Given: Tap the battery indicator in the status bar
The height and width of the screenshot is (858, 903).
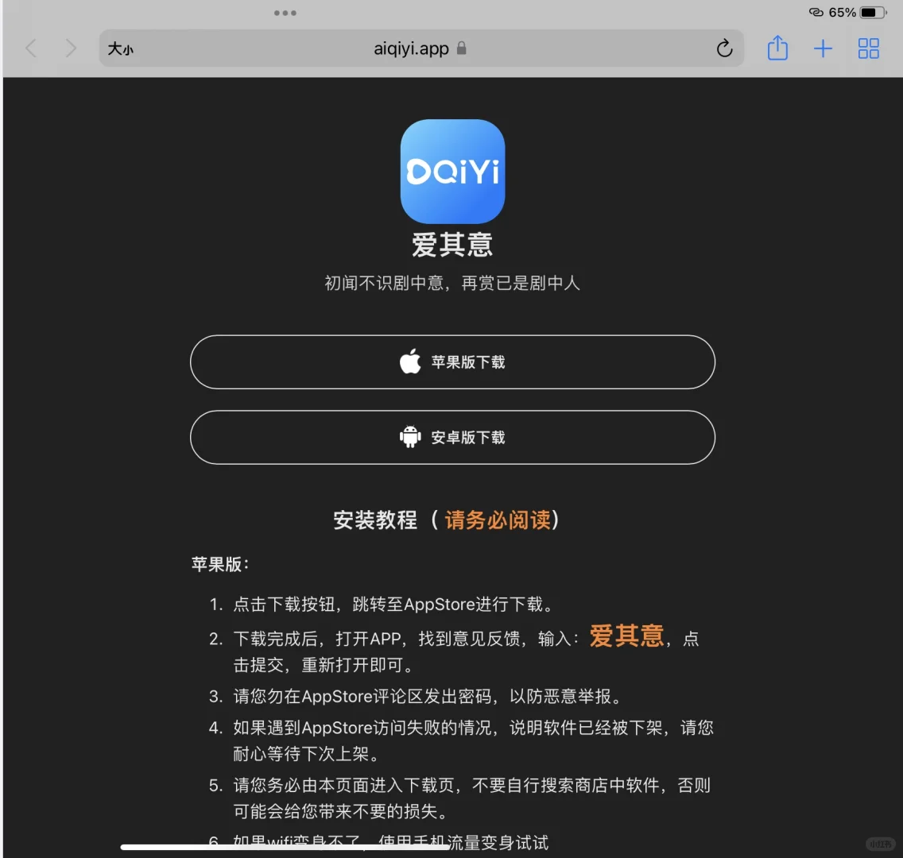Looking at the screenshot, I should click(x=873, y=12).
